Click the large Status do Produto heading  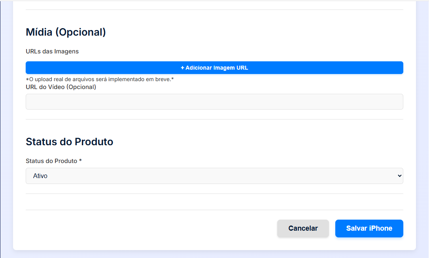coord(70,142)
